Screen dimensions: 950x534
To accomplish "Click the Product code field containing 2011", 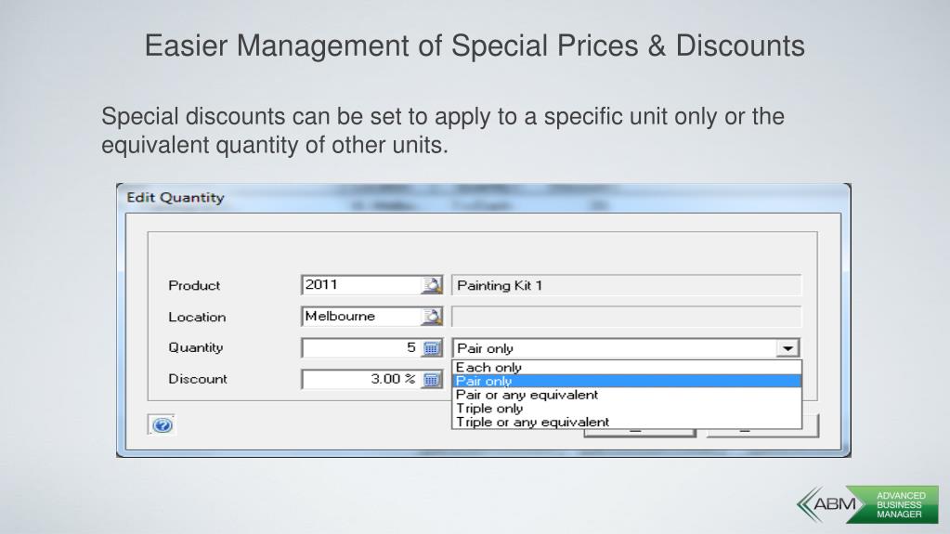I will [x=361, y=285].
